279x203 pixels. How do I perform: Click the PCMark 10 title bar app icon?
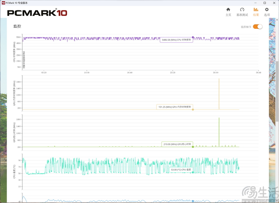3,3
